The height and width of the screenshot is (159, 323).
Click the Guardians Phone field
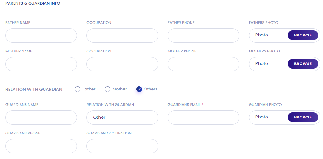[x=41, y=146]
